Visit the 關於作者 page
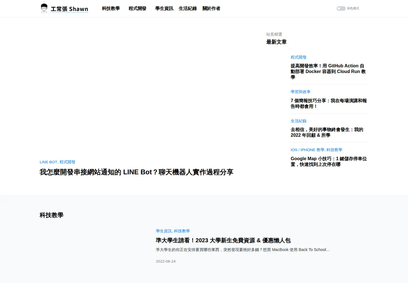408x283 pixels. click(211, 8)
